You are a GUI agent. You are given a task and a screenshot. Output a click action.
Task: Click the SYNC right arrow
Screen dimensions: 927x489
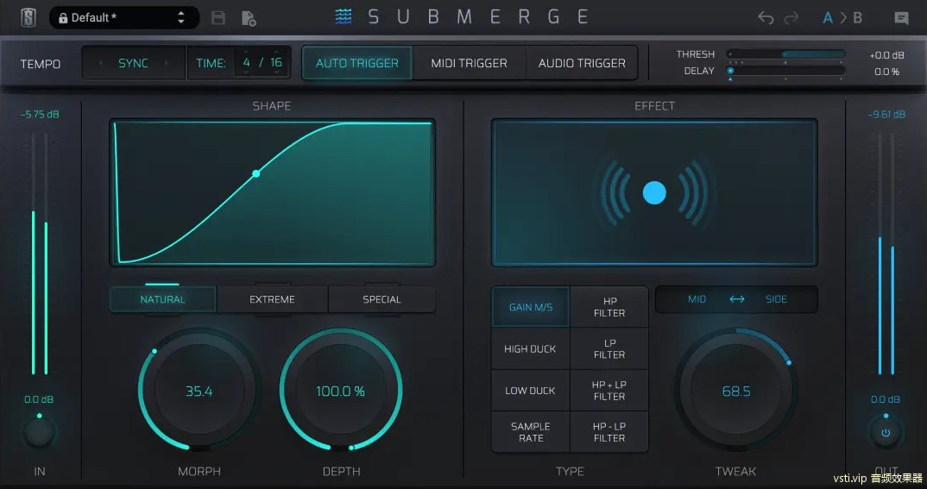(166, 63)
